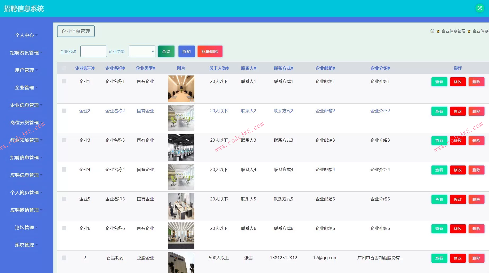Click the home icon in the breadcrumb

pos(432,31)
